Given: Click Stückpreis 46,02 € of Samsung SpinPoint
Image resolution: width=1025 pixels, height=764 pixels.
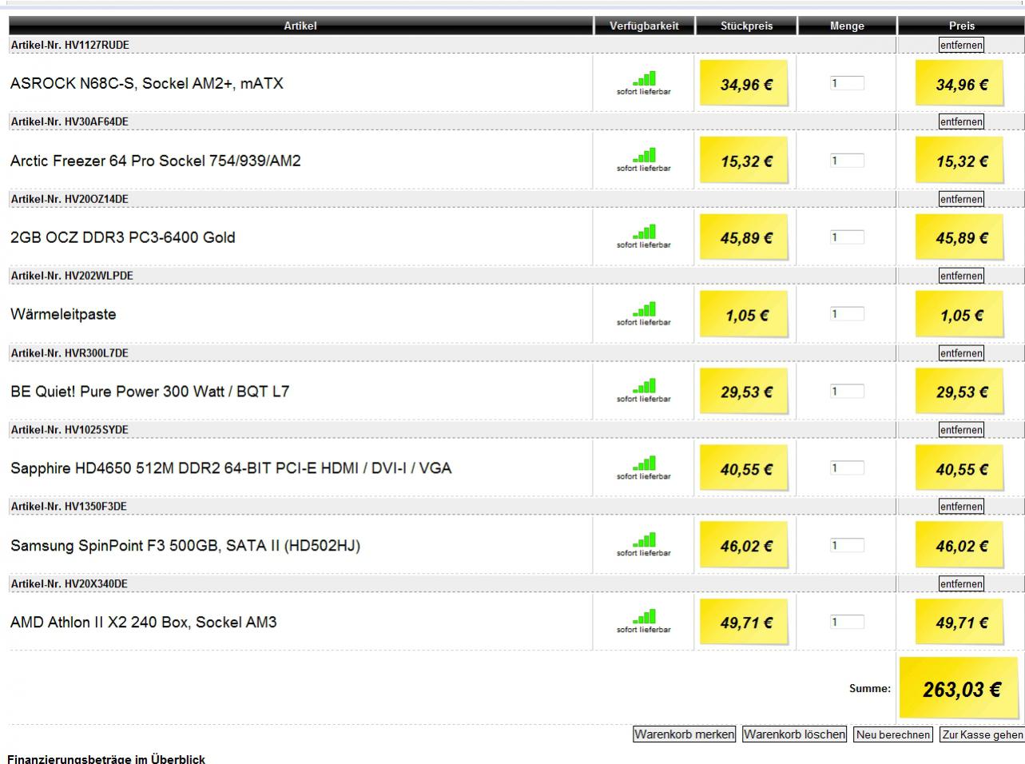Looking at the screenshot, I should click(746, 546).
